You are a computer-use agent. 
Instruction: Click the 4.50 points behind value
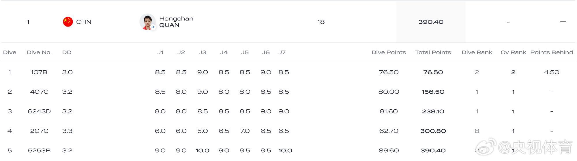tap(552, 72)
